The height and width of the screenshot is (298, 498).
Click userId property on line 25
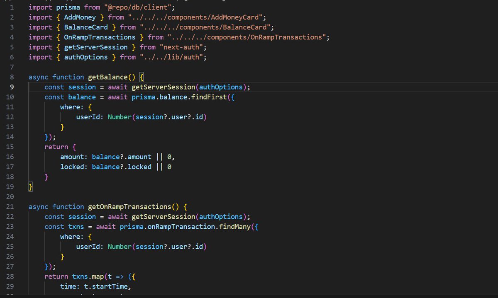point(88,246)
